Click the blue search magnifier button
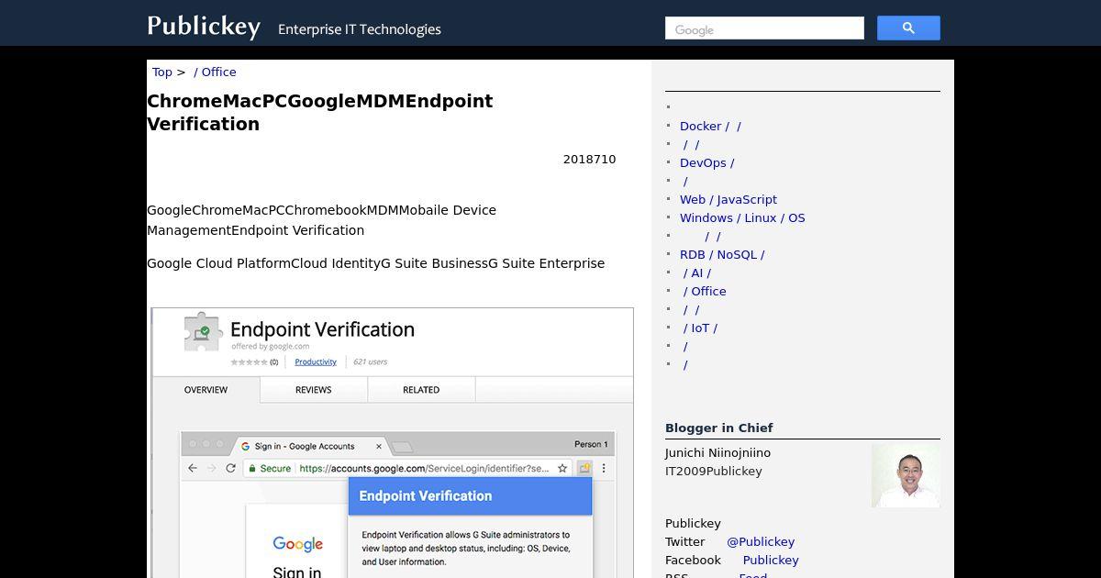The image size is (1101, 578). 908,28
